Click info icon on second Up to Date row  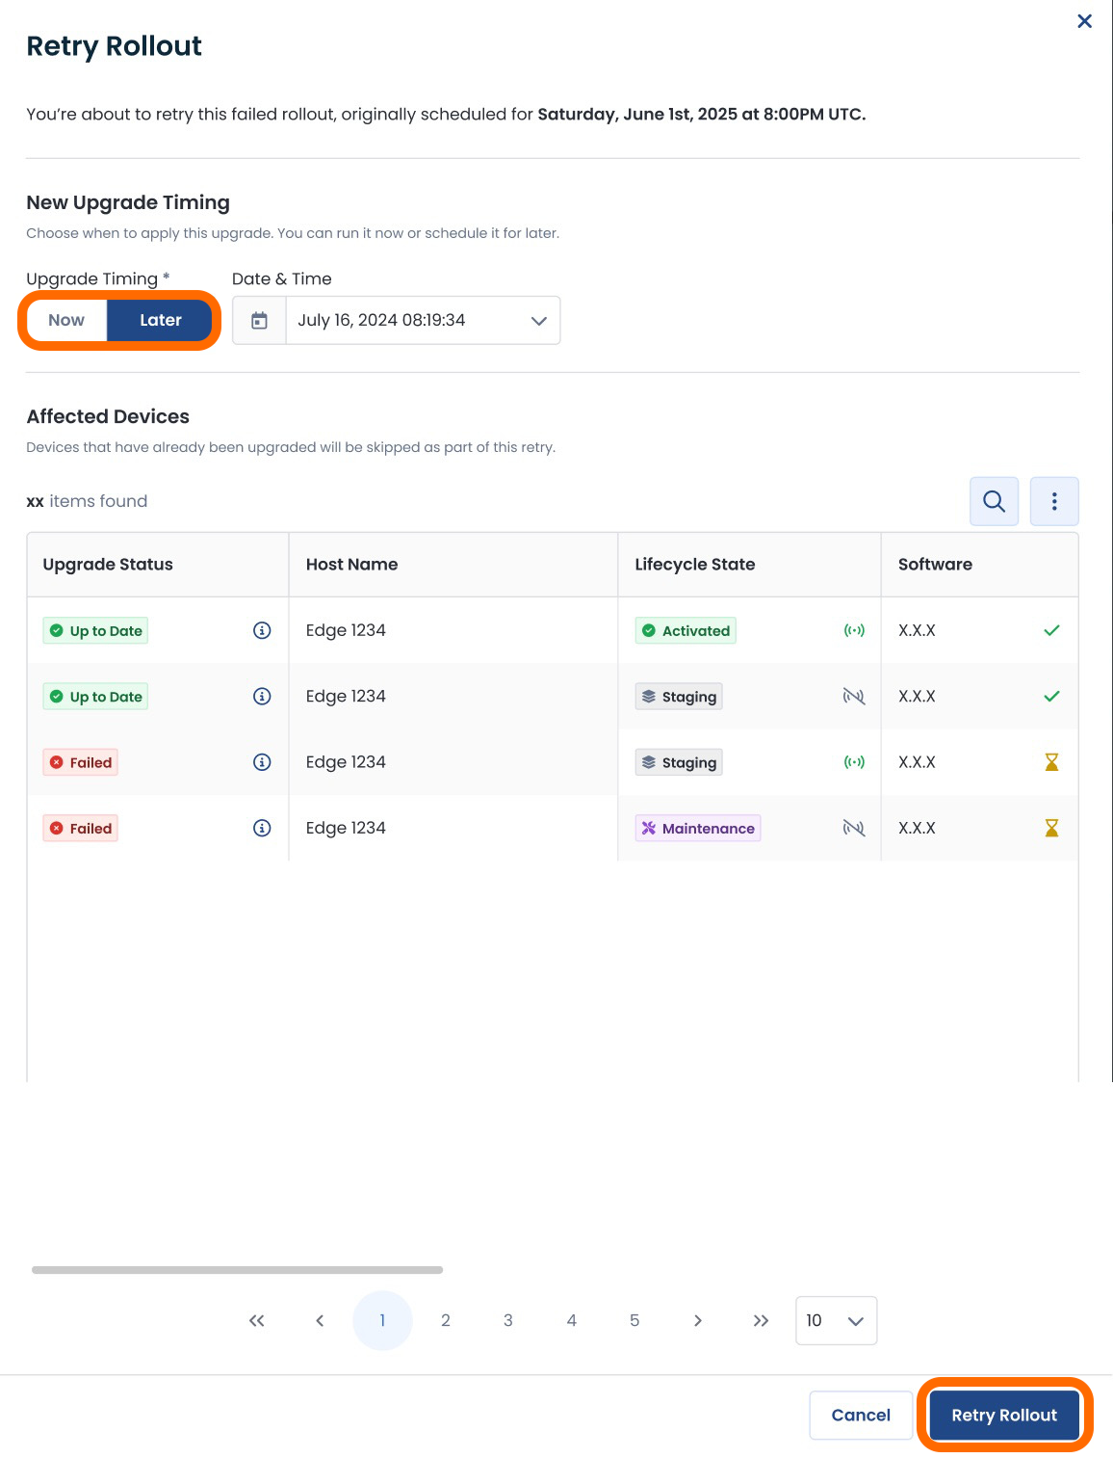click(262, 696)
